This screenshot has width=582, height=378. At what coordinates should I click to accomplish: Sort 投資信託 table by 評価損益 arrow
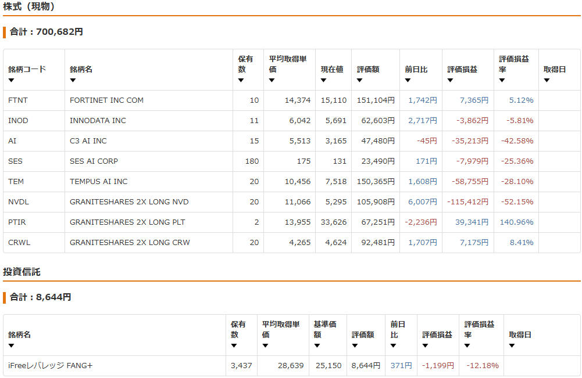425,345
